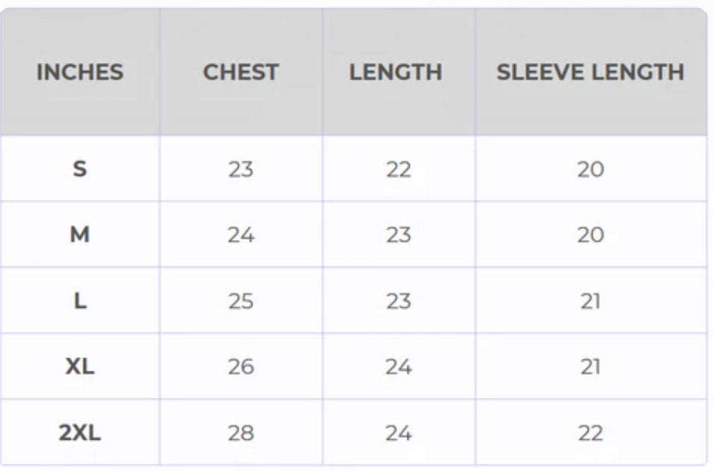Select the XL size row label
Screen dimensions: 714x471
(x=80, y=366)
